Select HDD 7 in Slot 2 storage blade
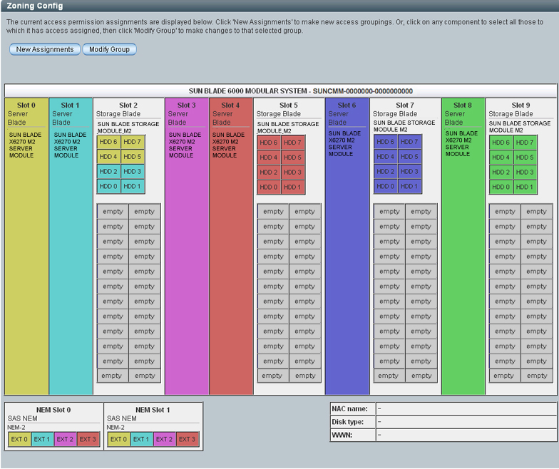The image size is (559, 469). point(133,142)
